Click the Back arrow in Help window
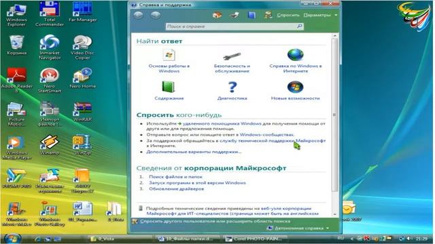 tap(138, 15)
